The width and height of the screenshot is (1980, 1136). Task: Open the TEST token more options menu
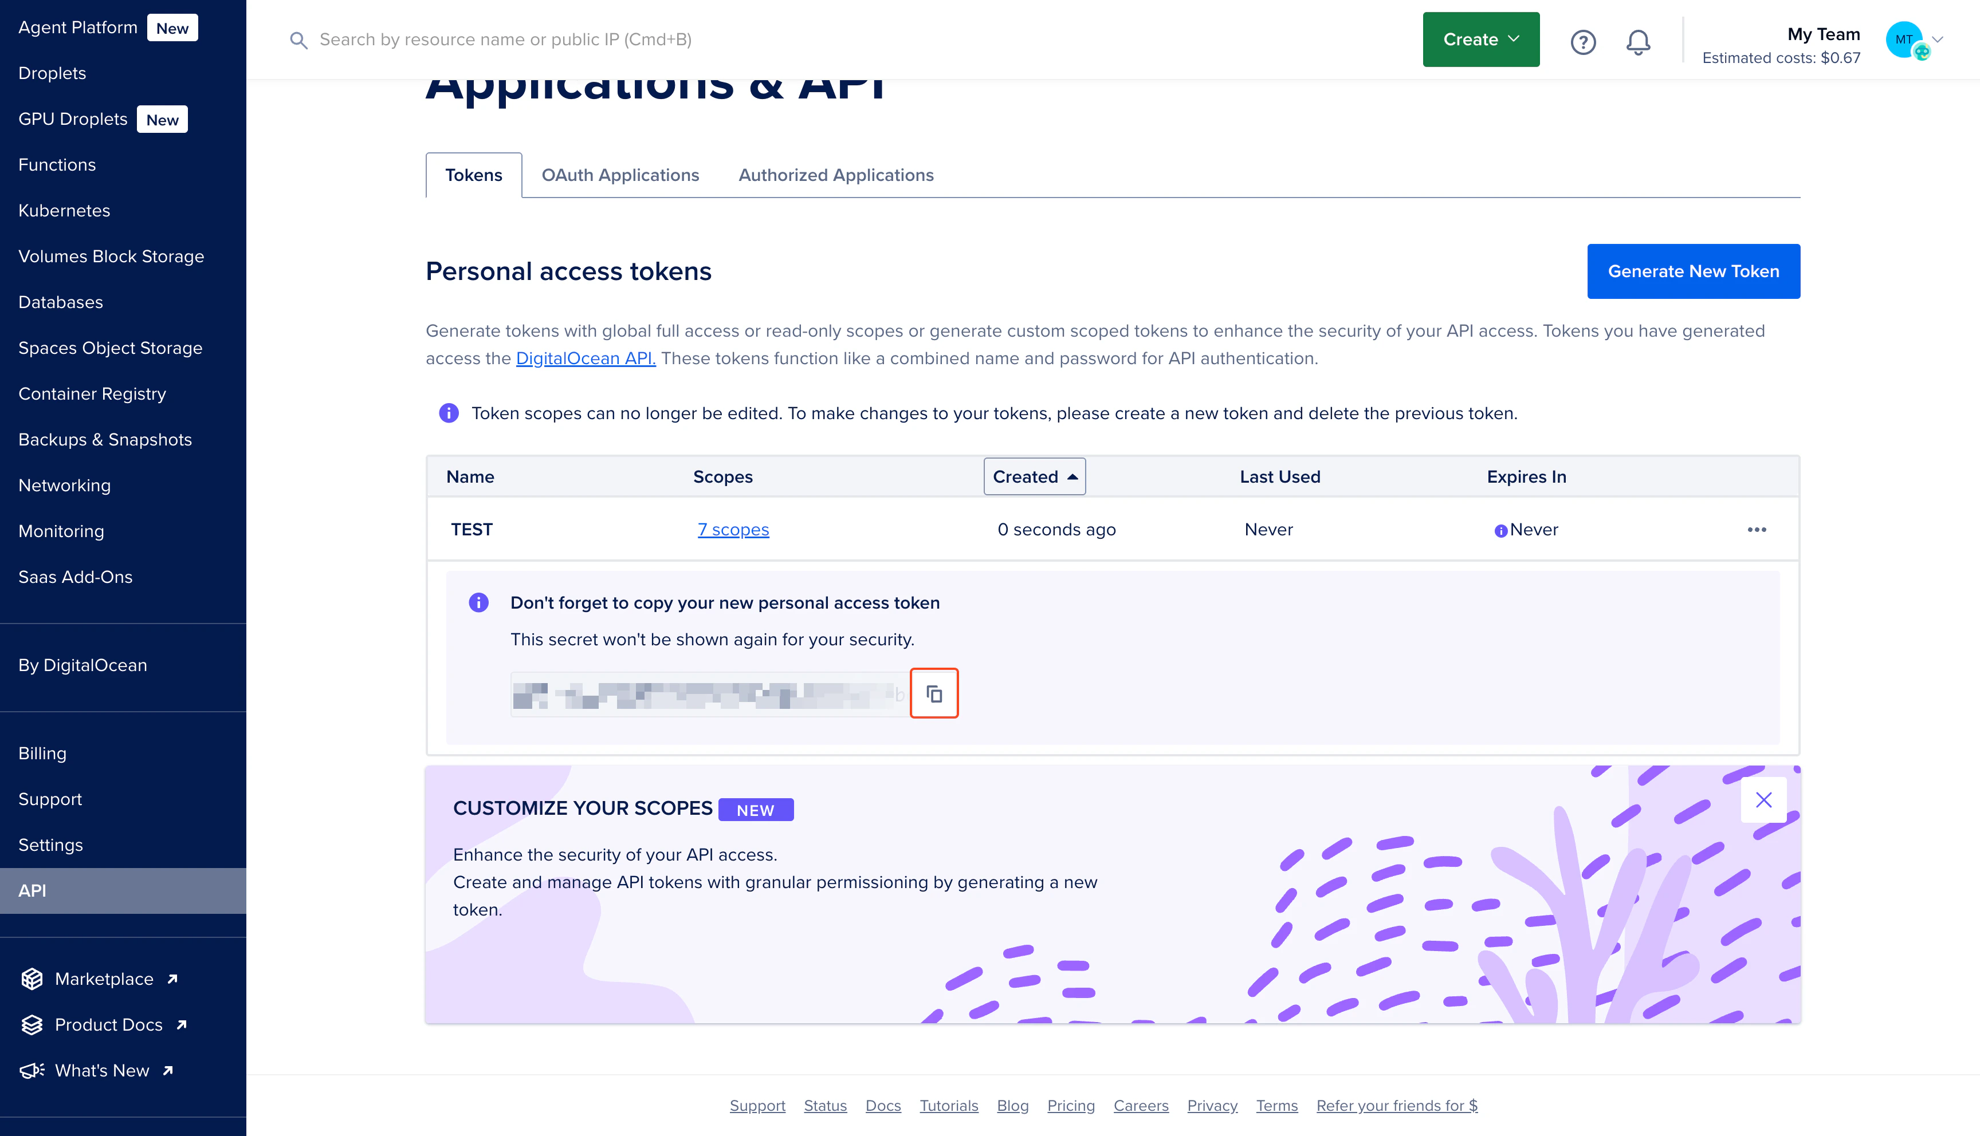point(1757,529)
